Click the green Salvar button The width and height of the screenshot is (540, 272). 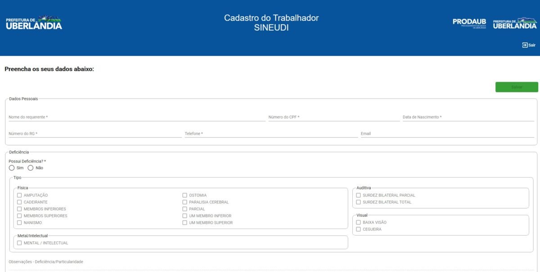tap(517, 87)
